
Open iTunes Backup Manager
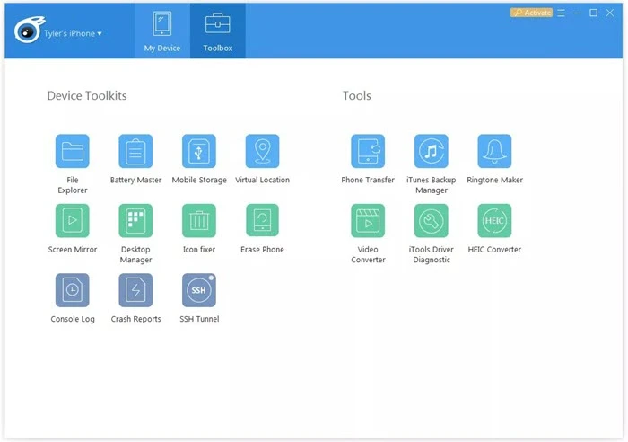(x=432, y=151)
